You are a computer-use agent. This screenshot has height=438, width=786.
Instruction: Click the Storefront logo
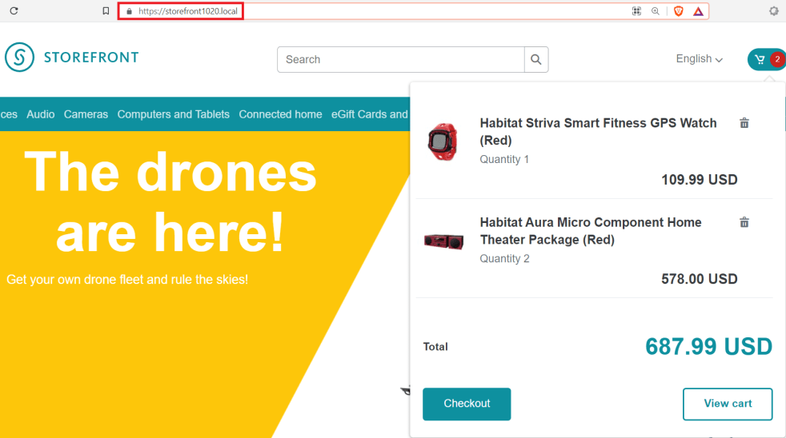pyautogui.click(x=72, y=58)
